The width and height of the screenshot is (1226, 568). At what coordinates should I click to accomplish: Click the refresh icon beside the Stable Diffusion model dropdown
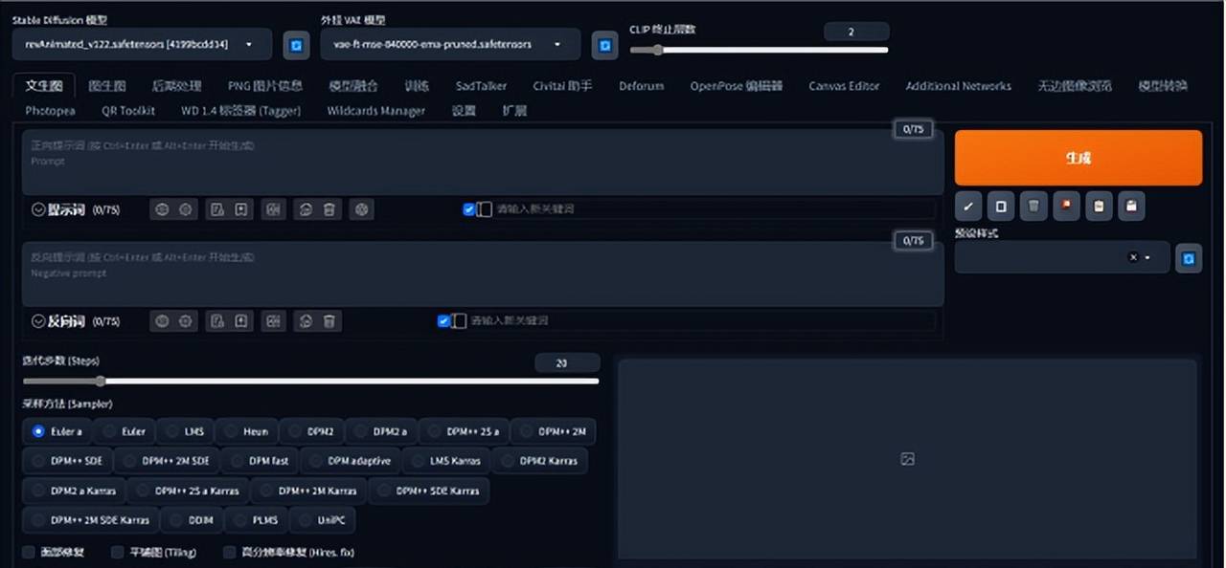(x=295, y=45)
